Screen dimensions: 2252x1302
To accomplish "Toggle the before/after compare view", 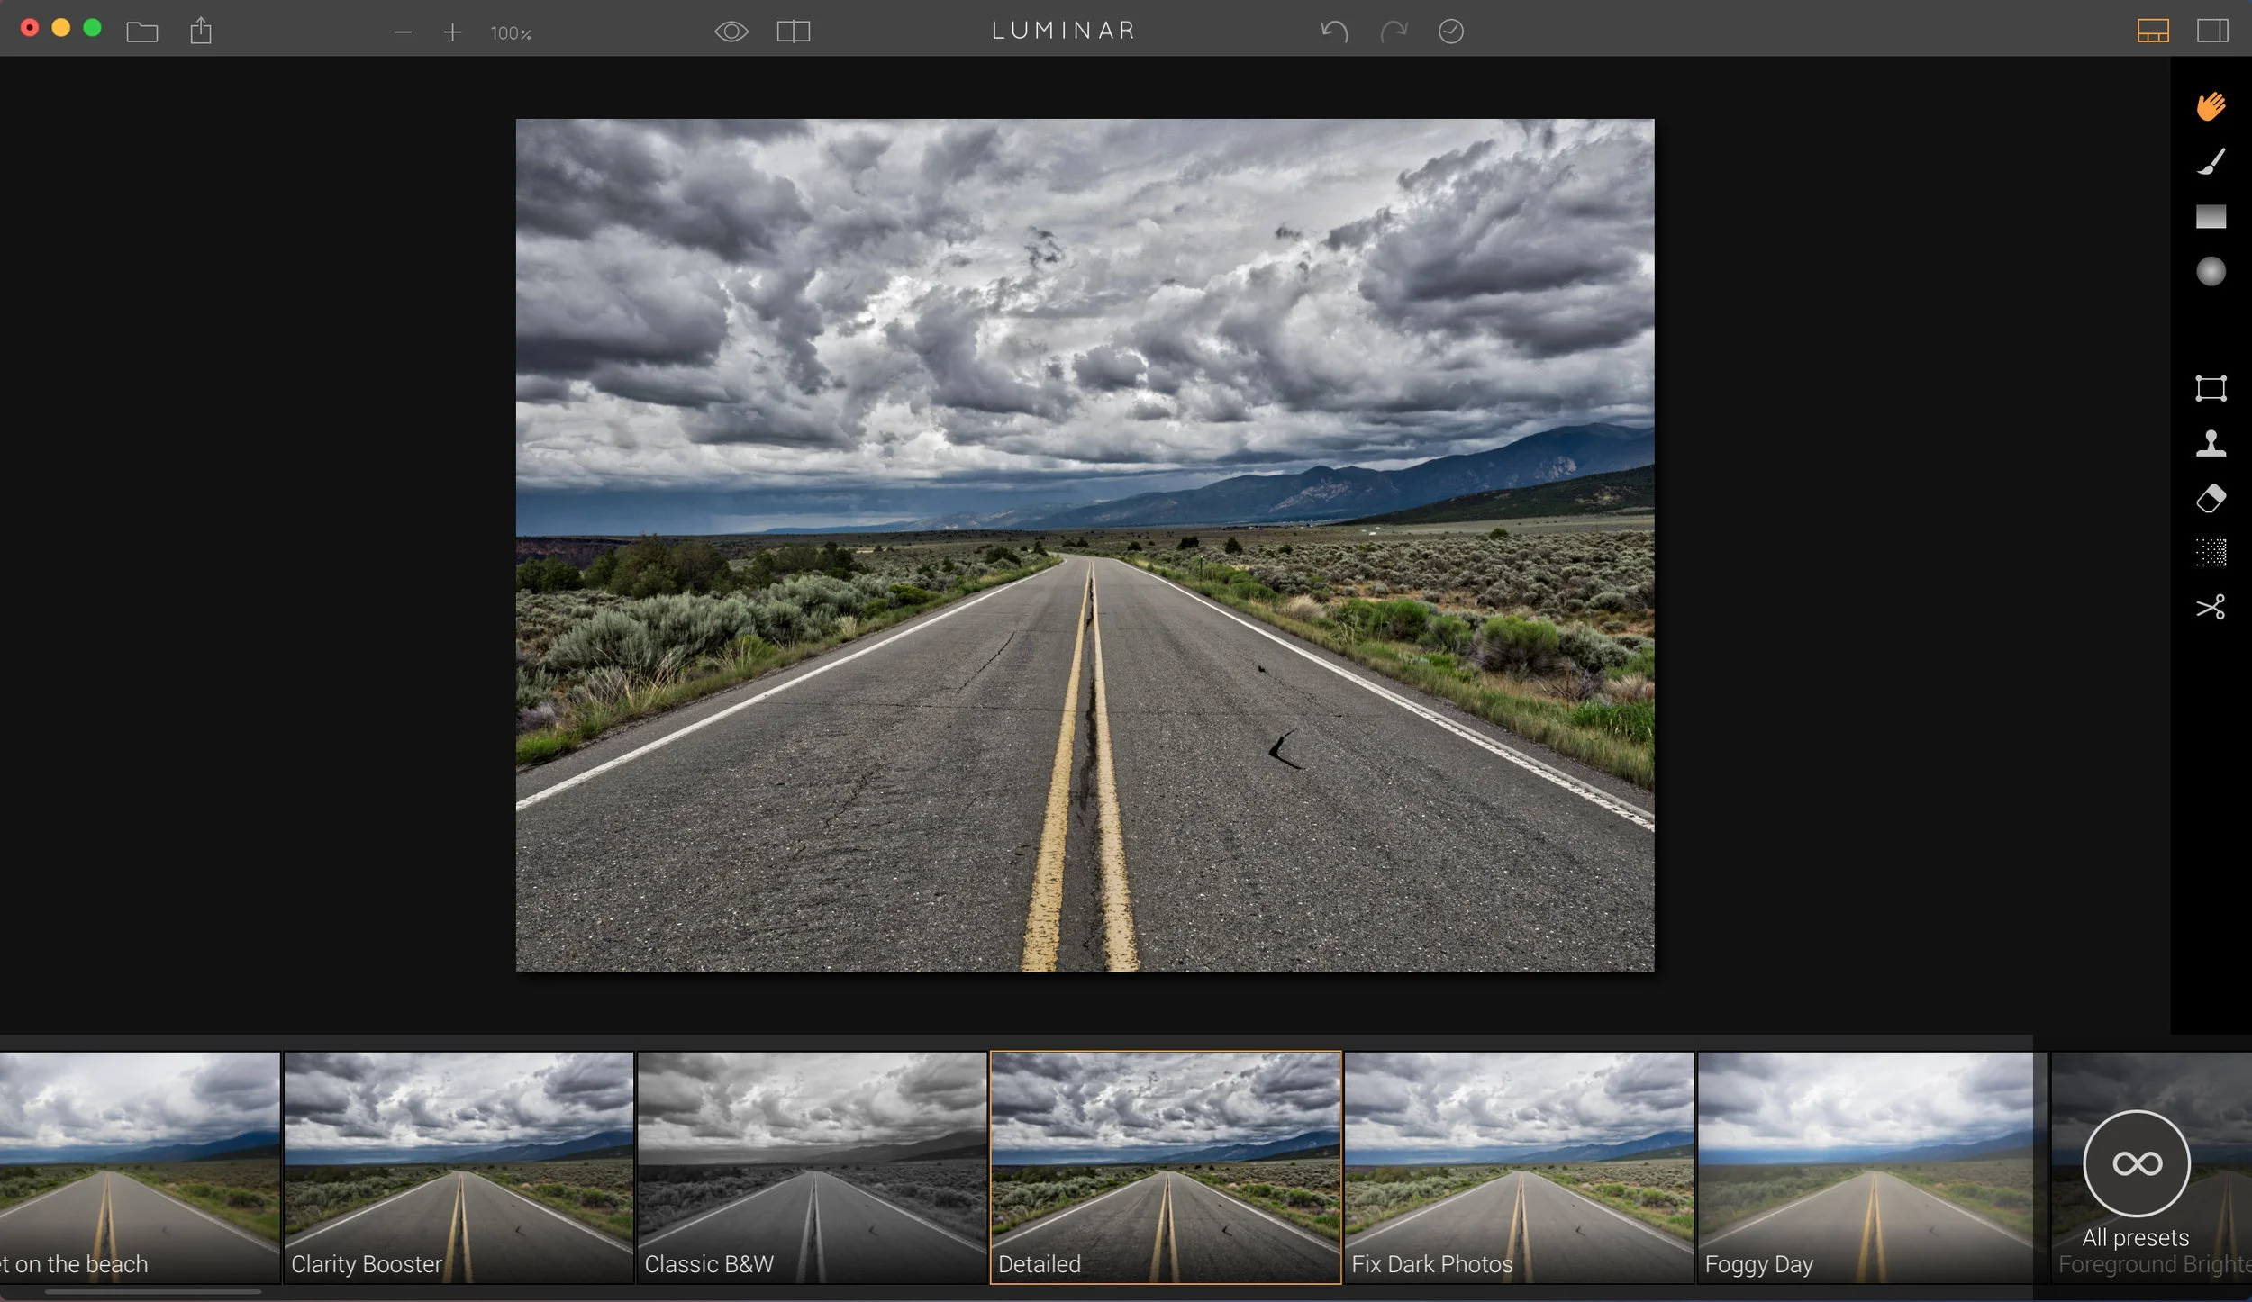I will pyautogui.click(x=793, y=32).
